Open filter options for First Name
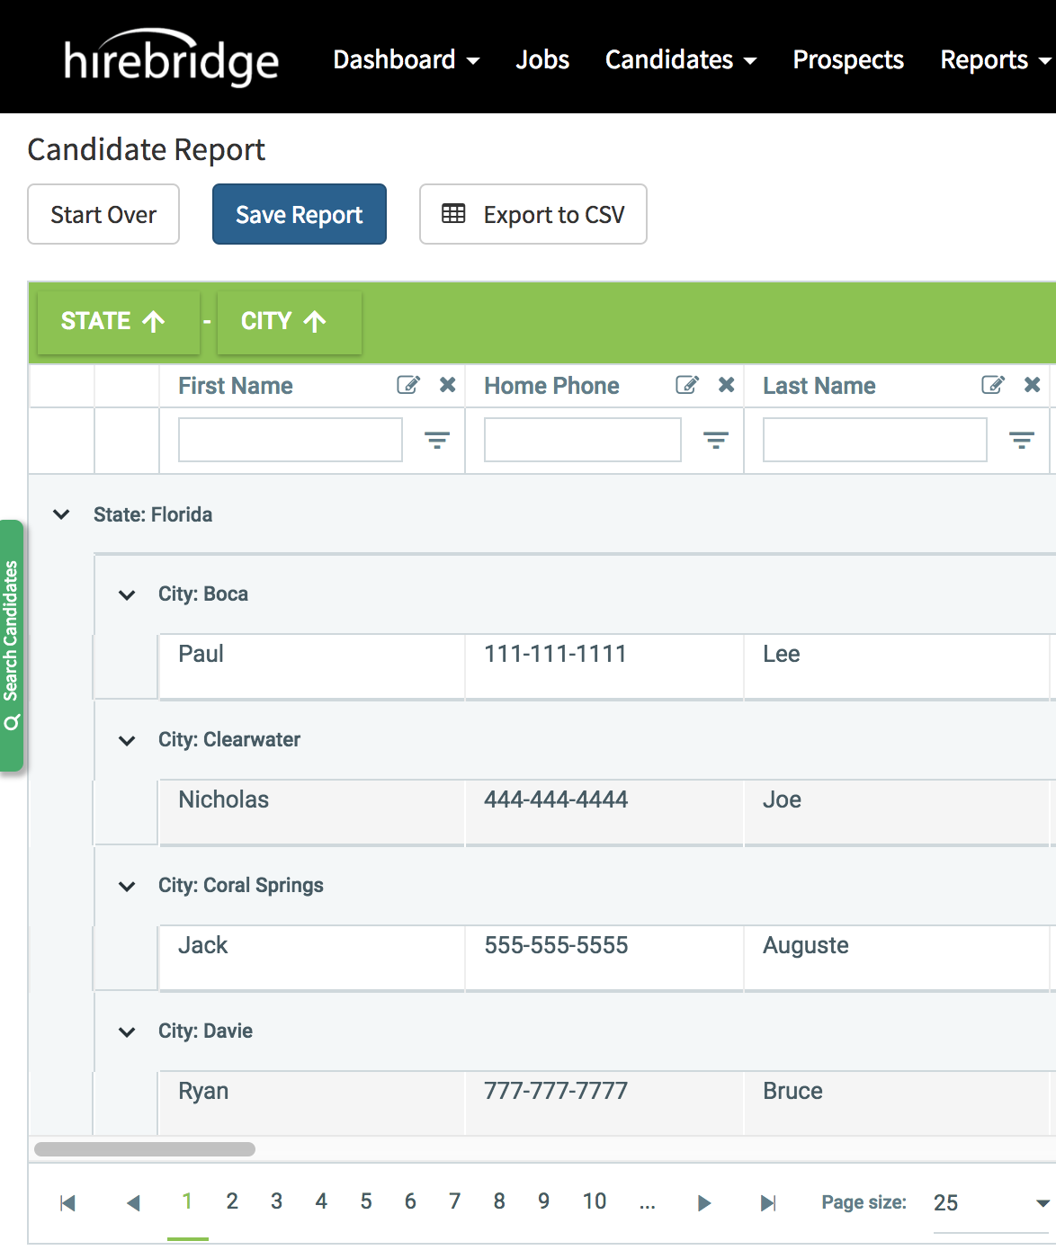1056x1259 pixels. [x=437, y=440]
